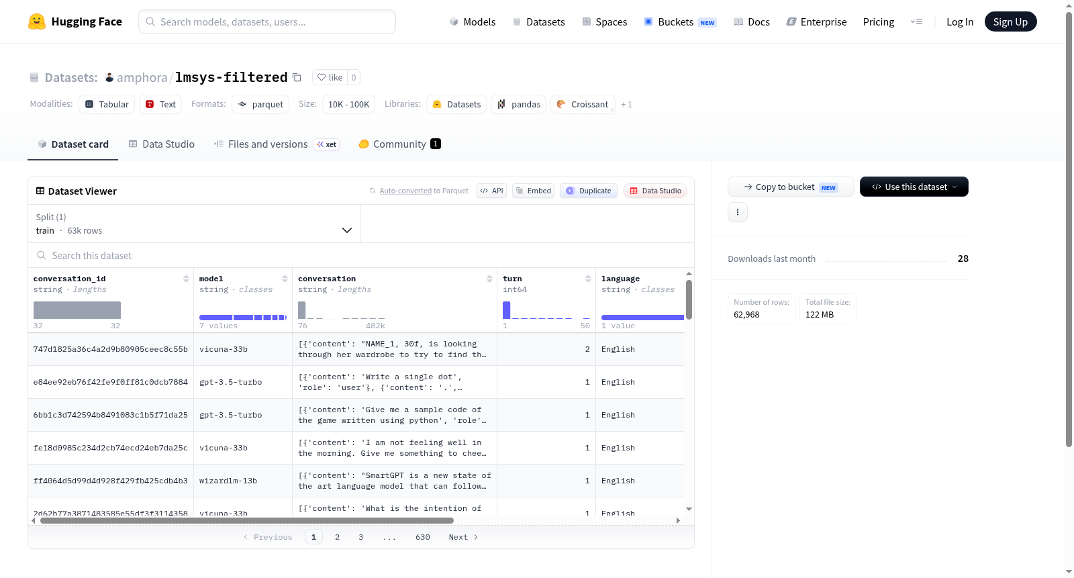Filter by the Croissant library tag

tap(583, 104)
